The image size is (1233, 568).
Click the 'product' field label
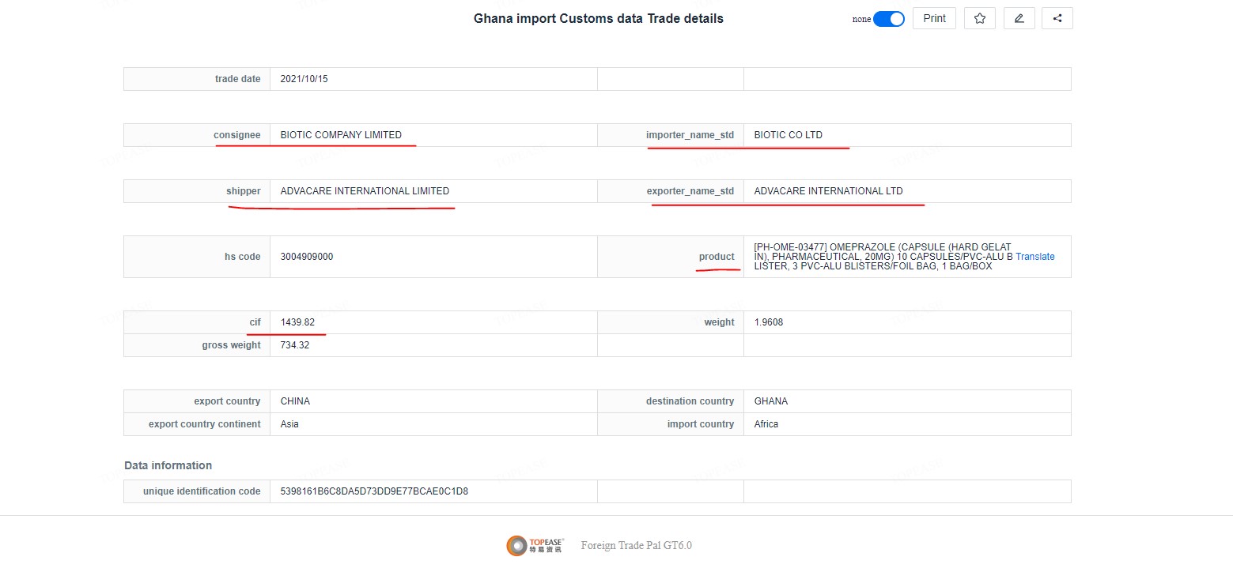pyautogui.click(x=717, y=257)
